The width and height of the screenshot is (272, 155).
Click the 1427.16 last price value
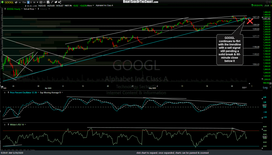click(x=68, y=6)
